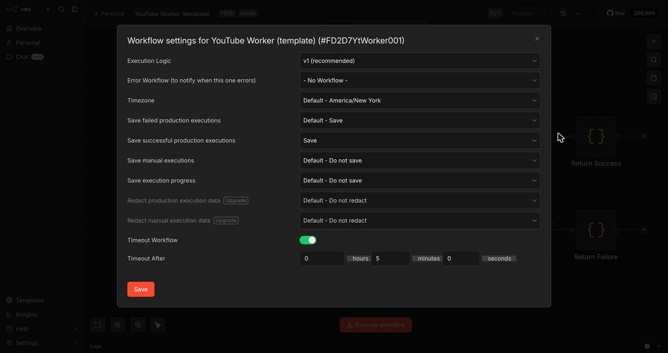Expand the logs panel chevron
Viewport: 668px width, 353px height.
pyautogui.click(x=659, y=347)
